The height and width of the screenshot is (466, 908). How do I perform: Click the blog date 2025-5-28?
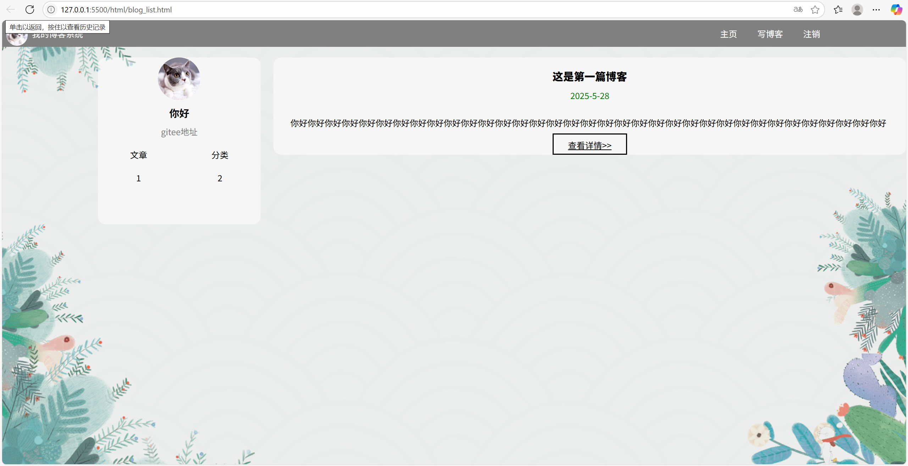pyautogui.click(x=589, y=96)
